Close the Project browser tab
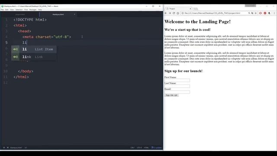277x156 pixels. coord(190,9)
